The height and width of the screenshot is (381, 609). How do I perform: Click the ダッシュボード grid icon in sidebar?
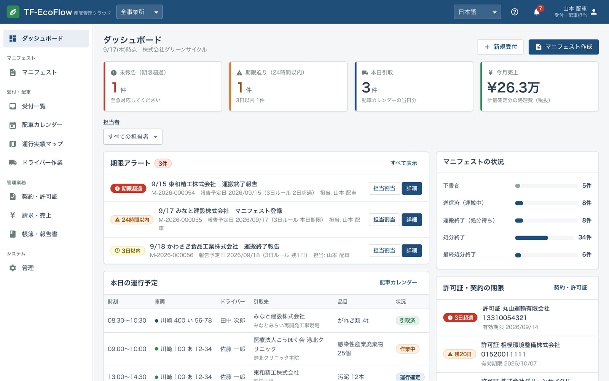13,38
